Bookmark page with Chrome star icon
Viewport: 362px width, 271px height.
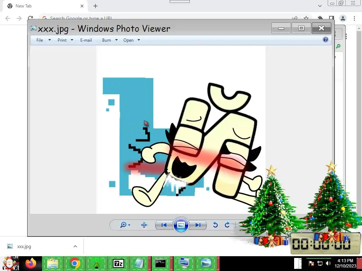pyautogui.click(x=306, y=18)
